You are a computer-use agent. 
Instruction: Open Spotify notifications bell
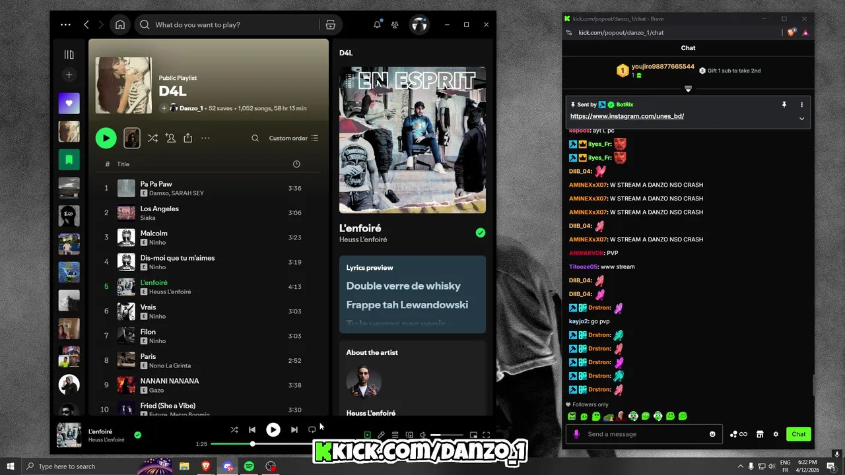(x=377, y=24)
